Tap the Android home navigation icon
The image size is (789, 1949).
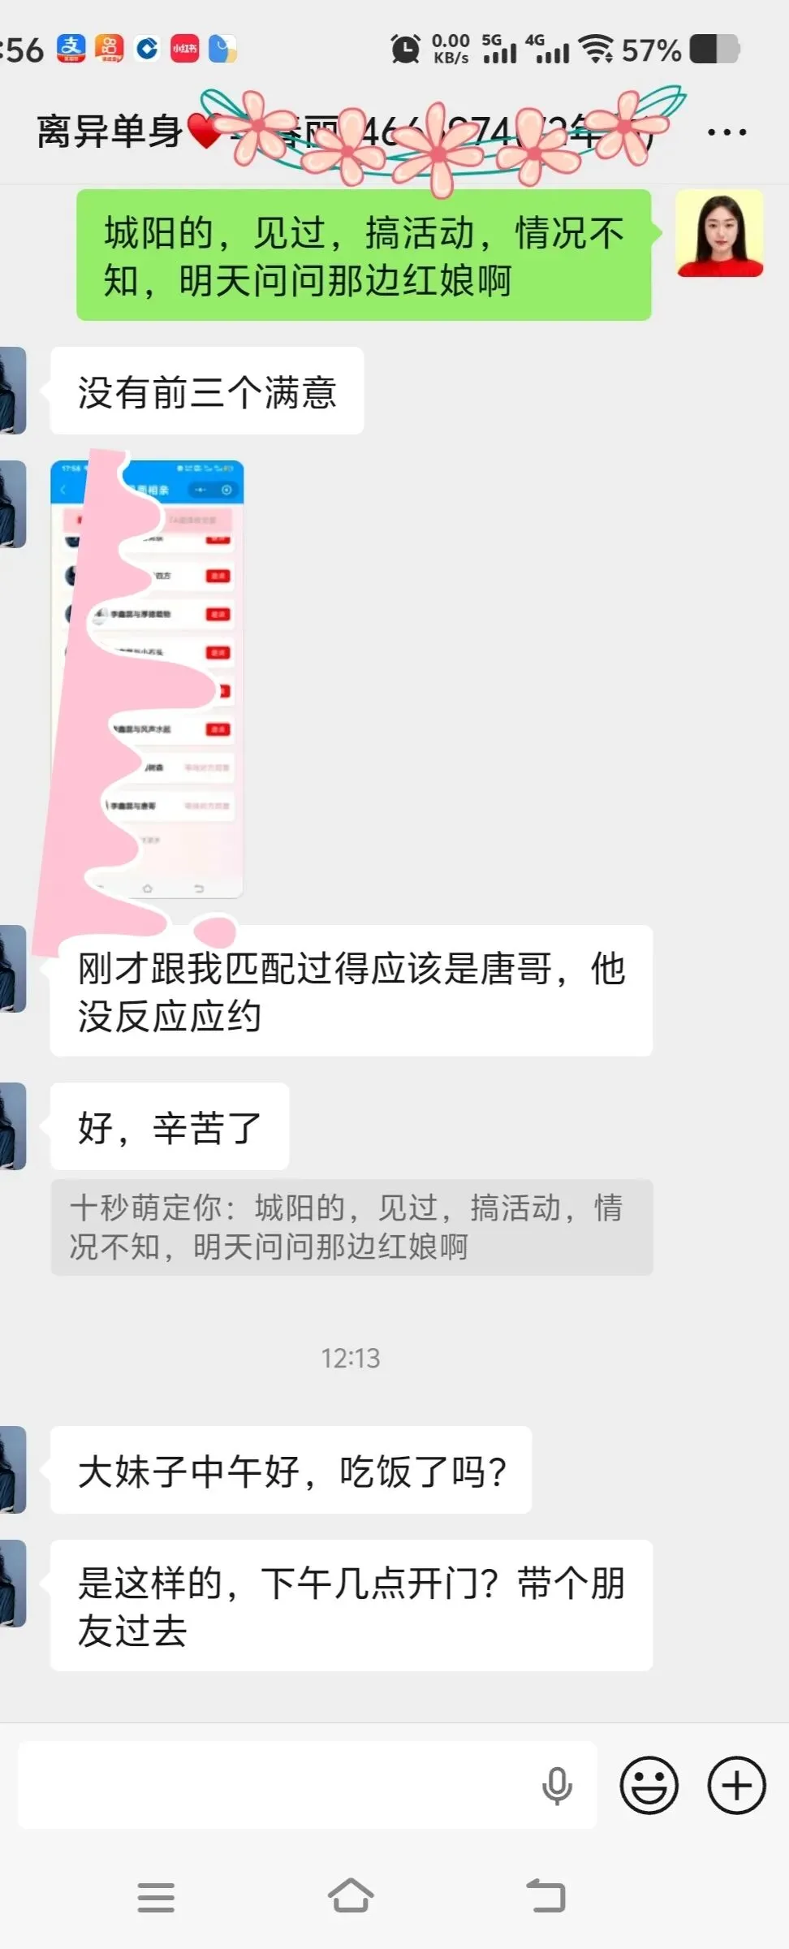click(x=351, y=1896)
